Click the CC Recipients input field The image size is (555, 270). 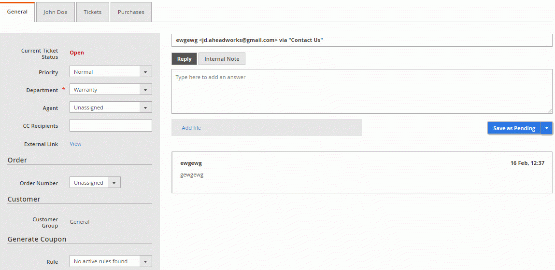[x=111, y=125]
